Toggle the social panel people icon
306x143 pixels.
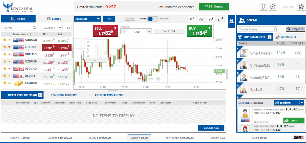point(232,21)
